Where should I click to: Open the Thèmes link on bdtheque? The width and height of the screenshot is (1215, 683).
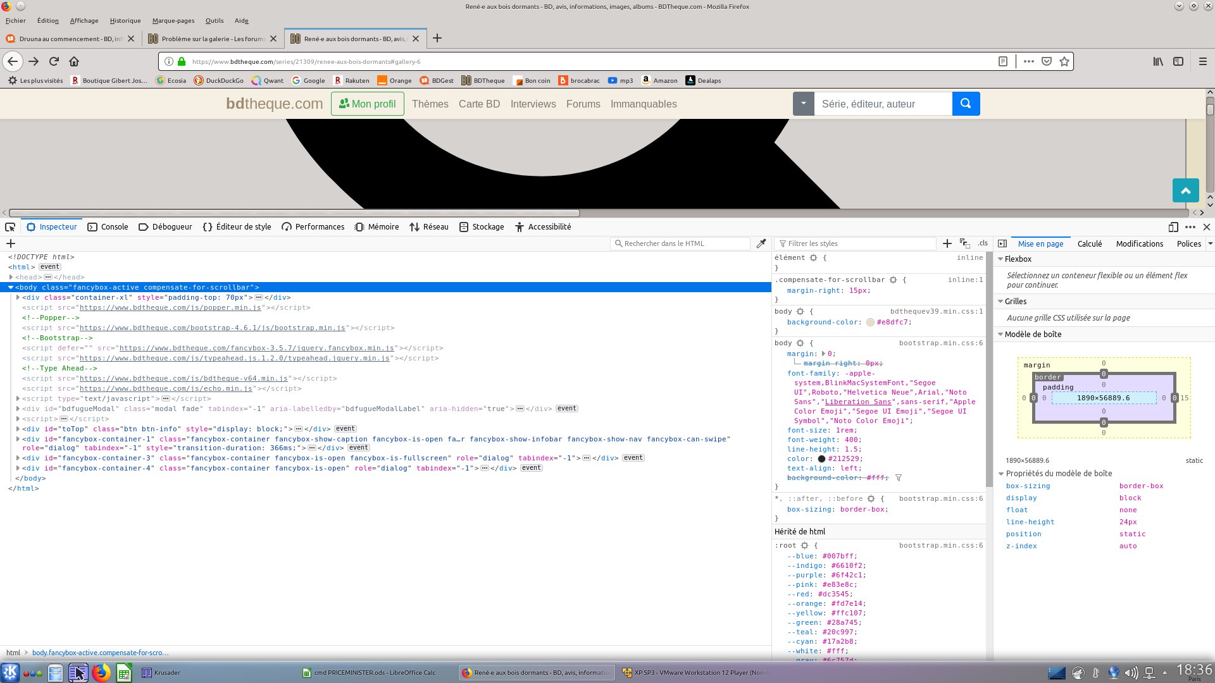(430, 104)
